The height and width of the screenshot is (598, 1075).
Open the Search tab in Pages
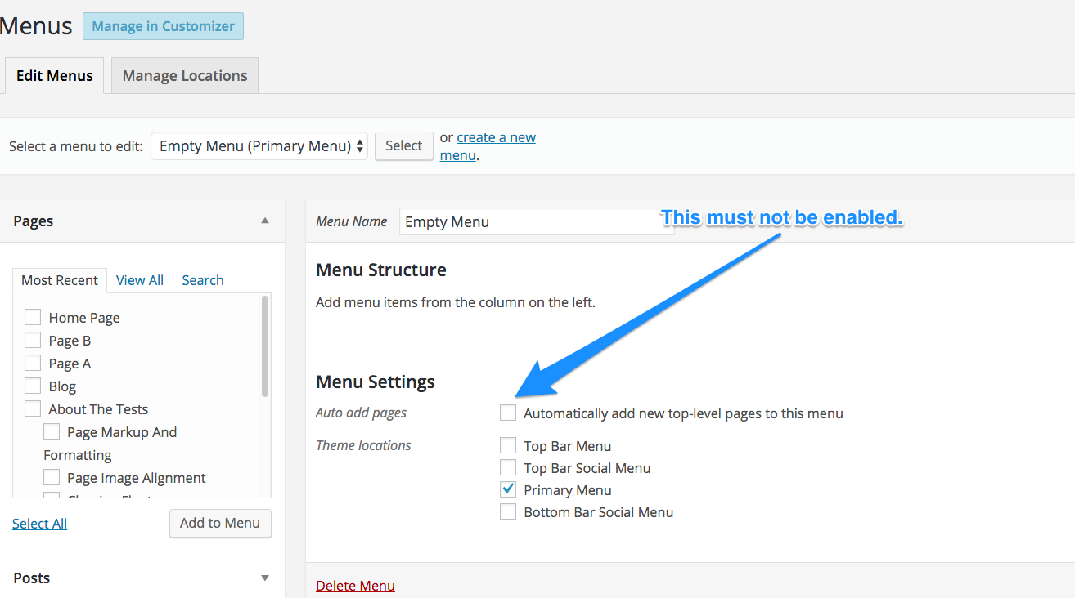coord(203,280)
